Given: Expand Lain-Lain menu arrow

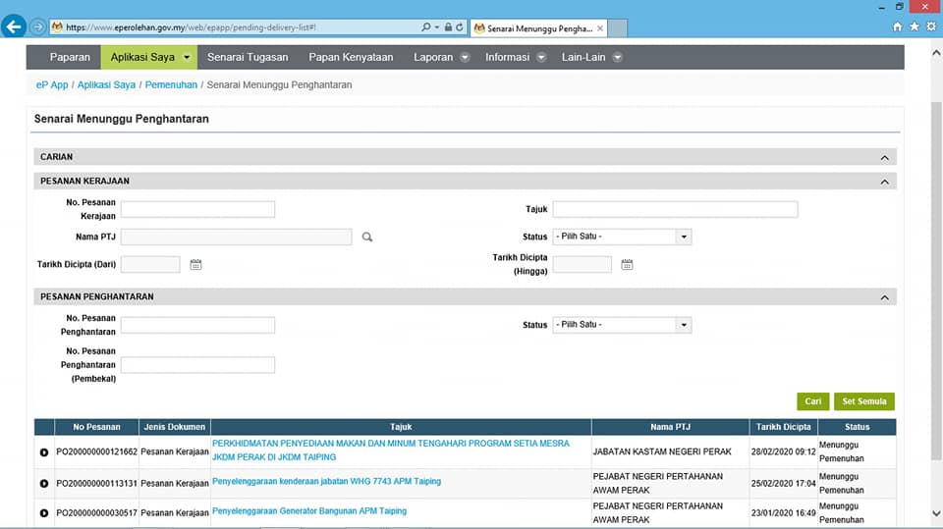Looking at the screenshot, I should click(617, 57).
